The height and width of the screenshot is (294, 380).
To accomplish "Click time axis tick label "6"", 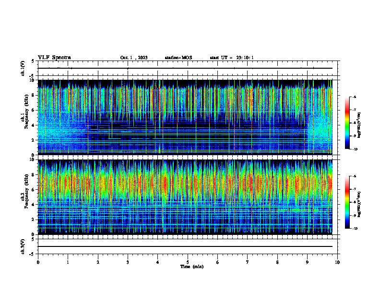I will (x=217, y=262).
